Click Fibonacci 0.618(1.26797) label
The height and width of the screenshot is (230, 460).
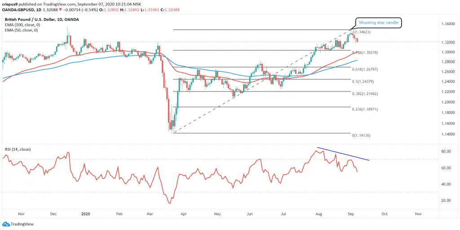coord(365,69)
